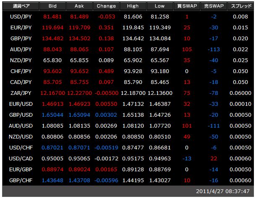This screenshot has height=199, width=256.
Task: Pick the GBP/CHF pair label
Action: pos(21,181)
